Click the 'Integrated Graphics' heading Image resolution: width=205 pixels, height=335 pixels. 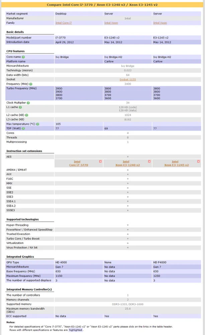coord(20,257)
